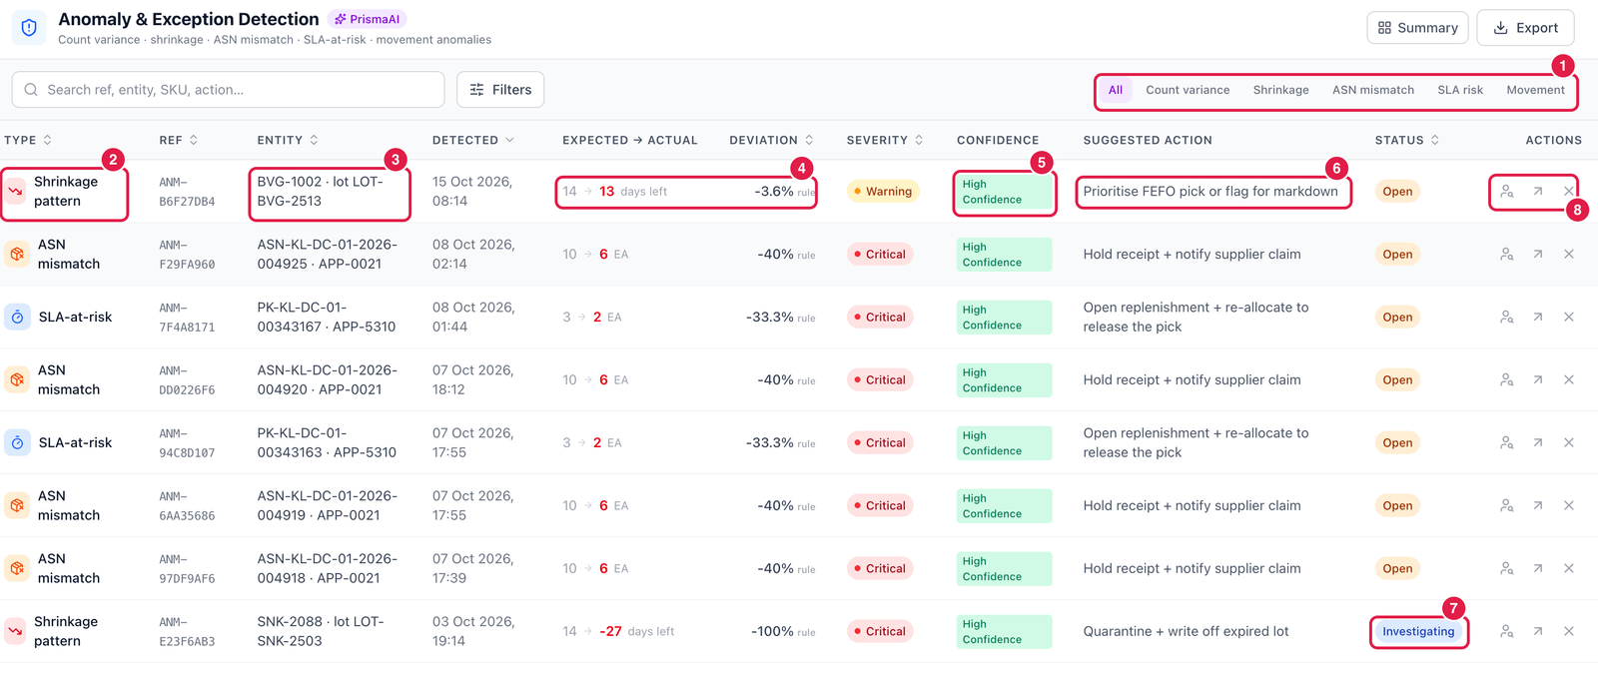Image resolution: width=1598 pixels, height=677 pixels.
Task: Dismiss anomaly ANM-7F4A8171 with the X icon
Action: pos(1569,318)
